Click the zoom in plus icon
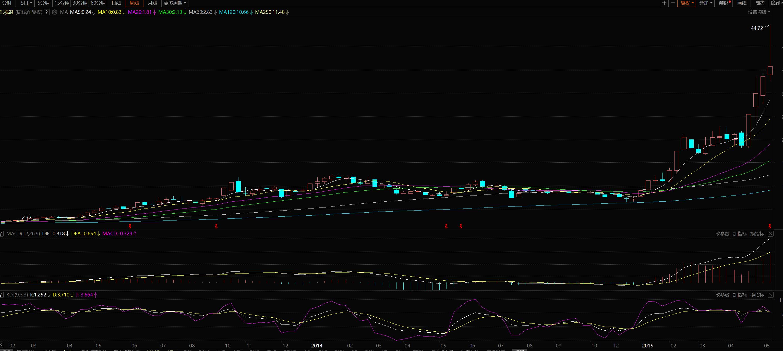This screenshot has height=351, width=783. (664, 3)
